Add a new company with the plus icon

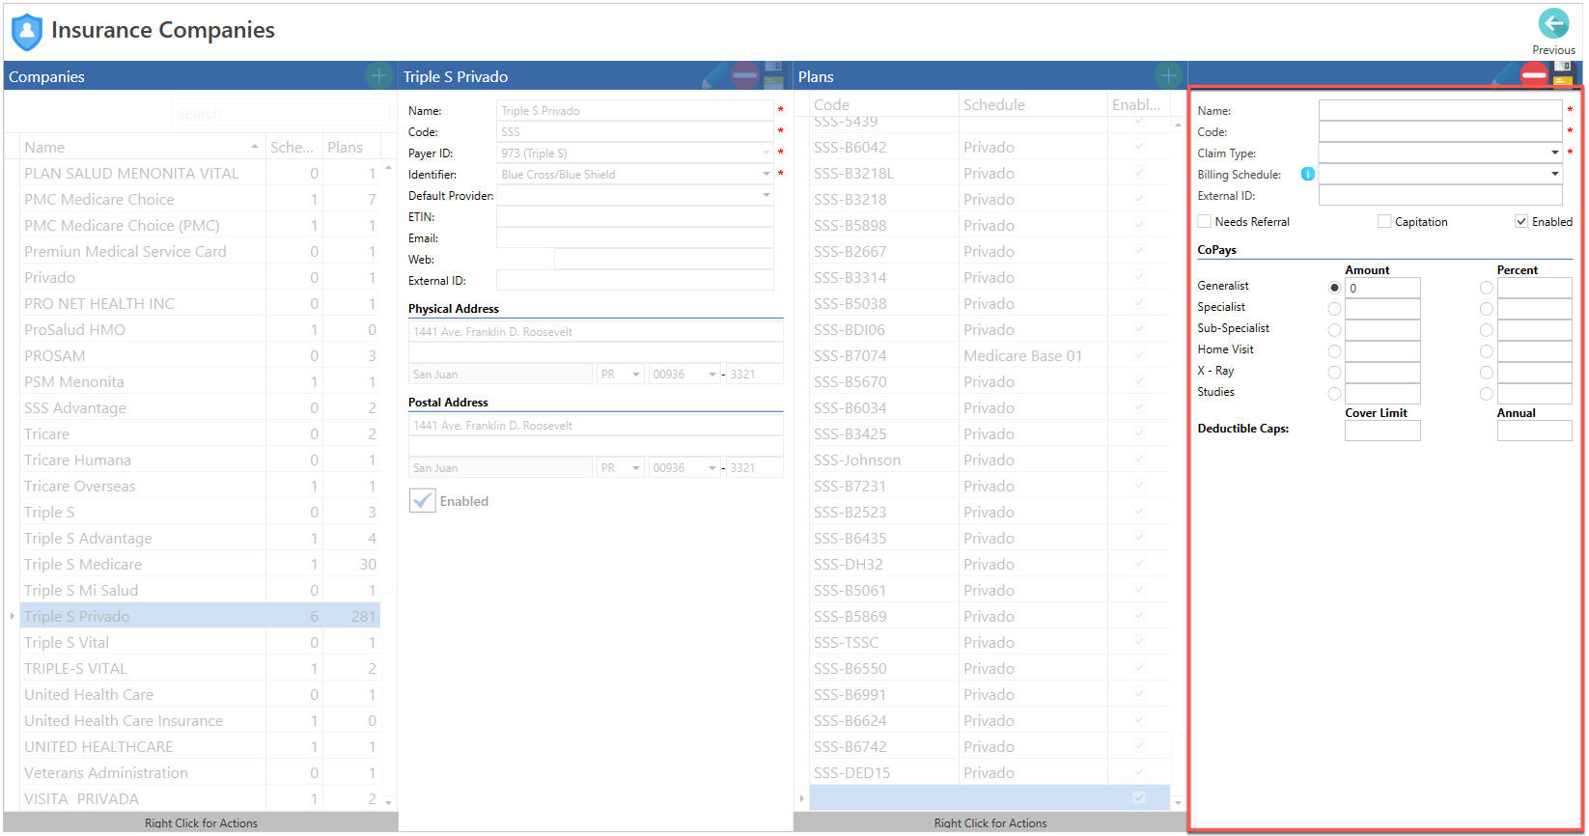[x=378, y=75]
